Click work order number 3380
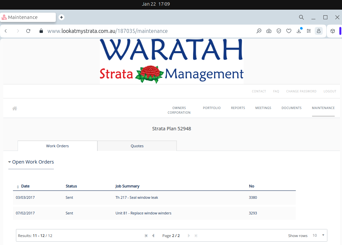This screenshot has height=245, width=342. point(253,197)
